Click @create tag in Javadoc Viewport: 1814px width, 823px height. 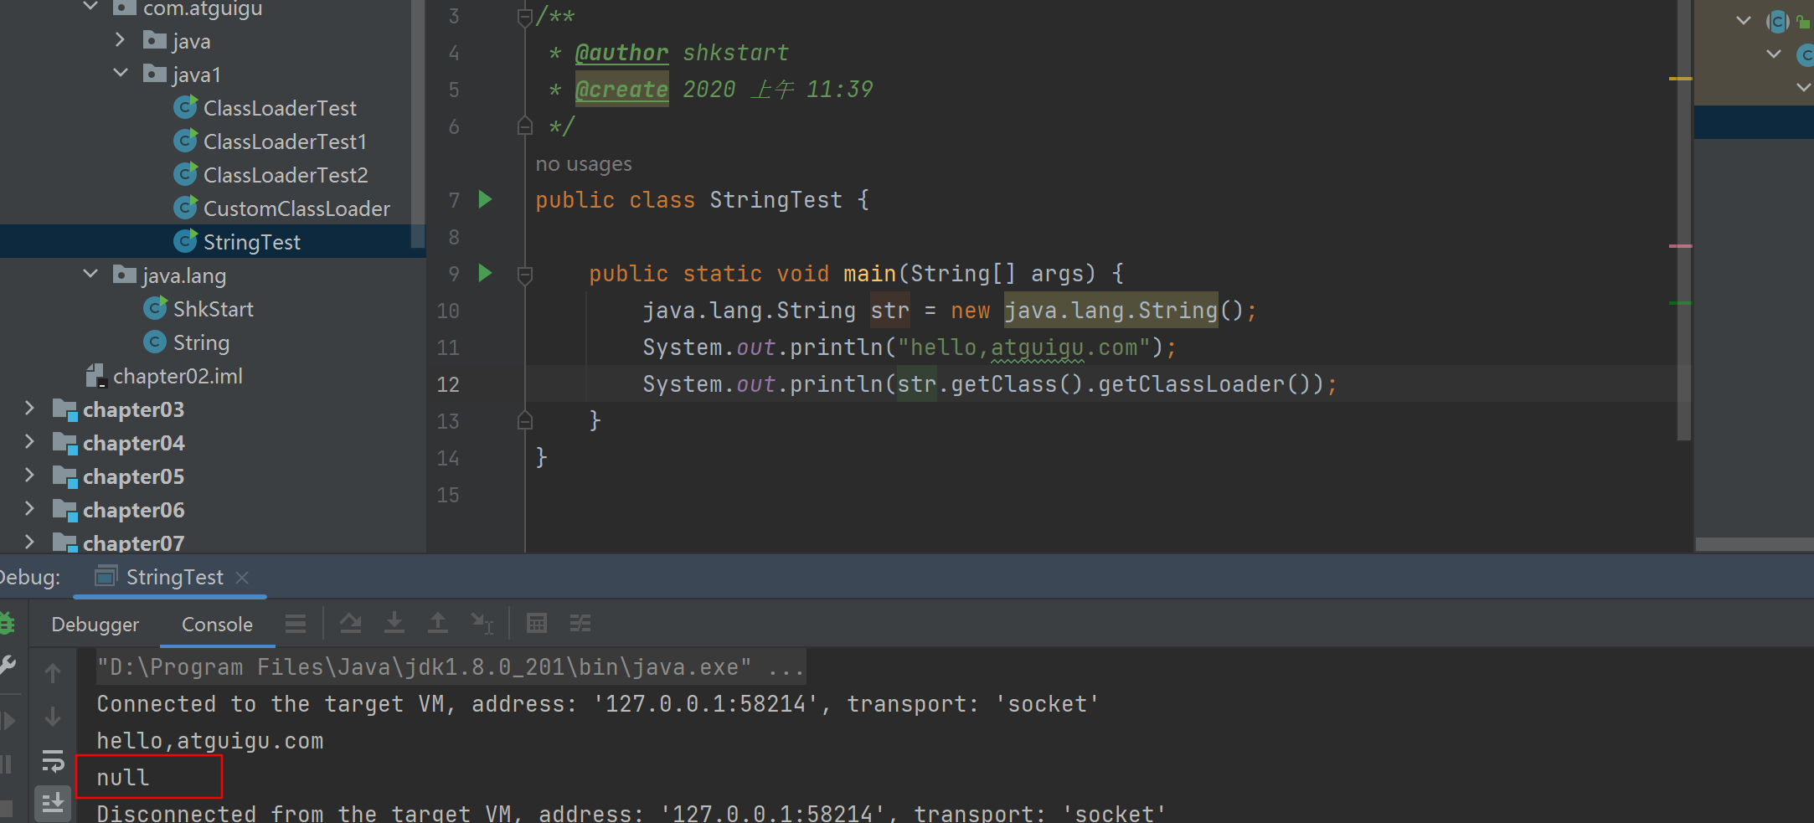point(621,90)
